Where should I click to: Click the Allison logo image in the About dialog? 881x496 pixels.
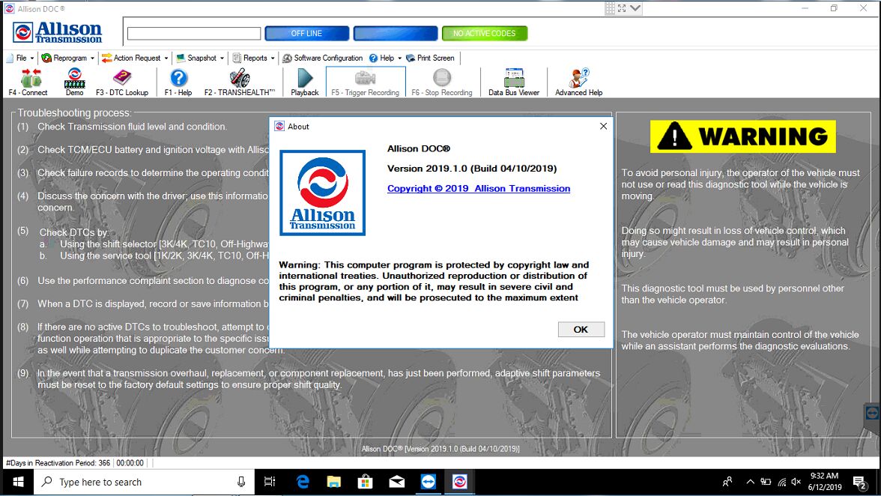[322, 193]
